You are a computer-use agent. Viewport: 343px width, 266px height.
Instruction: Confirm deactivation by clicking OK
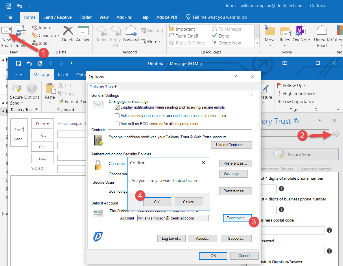point(157,202)
